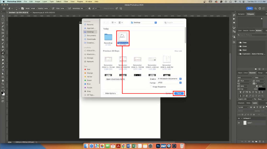Select the Hand tool
This screenshot has width=267, height=149.
click(x=3, y=80)
